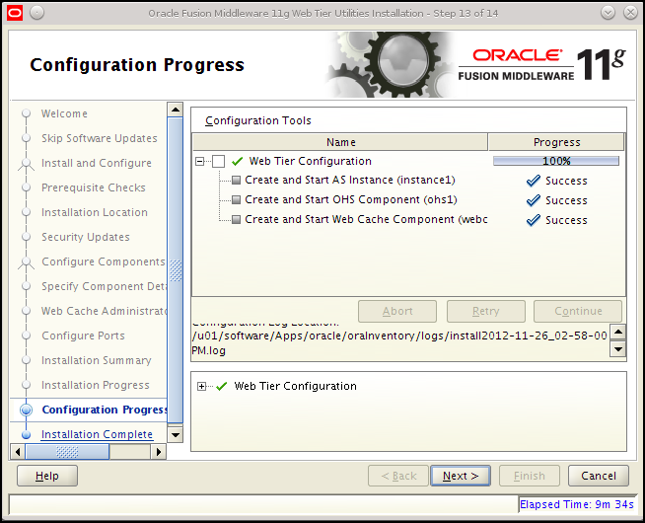Click the Finish button
645x523 pixels.
click(x=530, y=476)
